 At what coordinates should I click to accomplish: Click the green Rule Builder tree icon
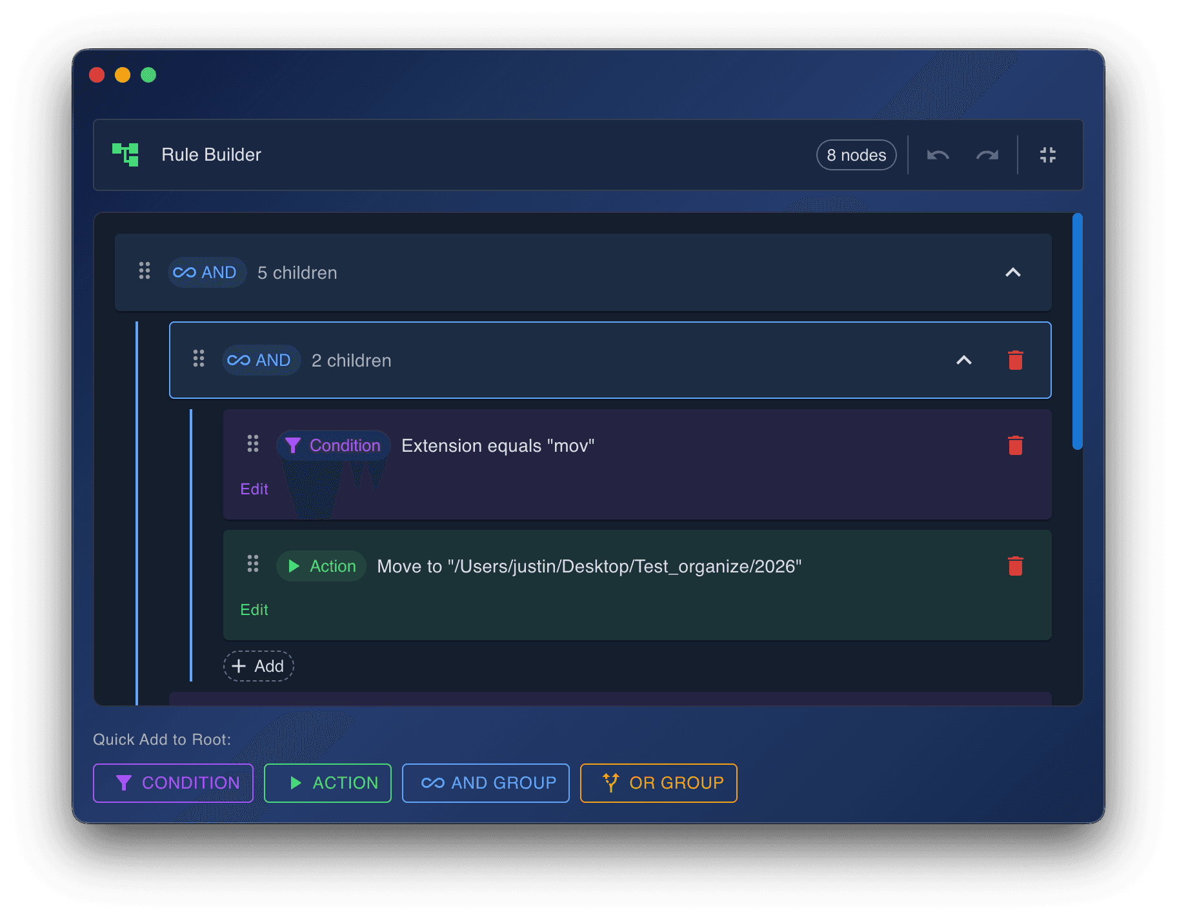click(126, 154)
